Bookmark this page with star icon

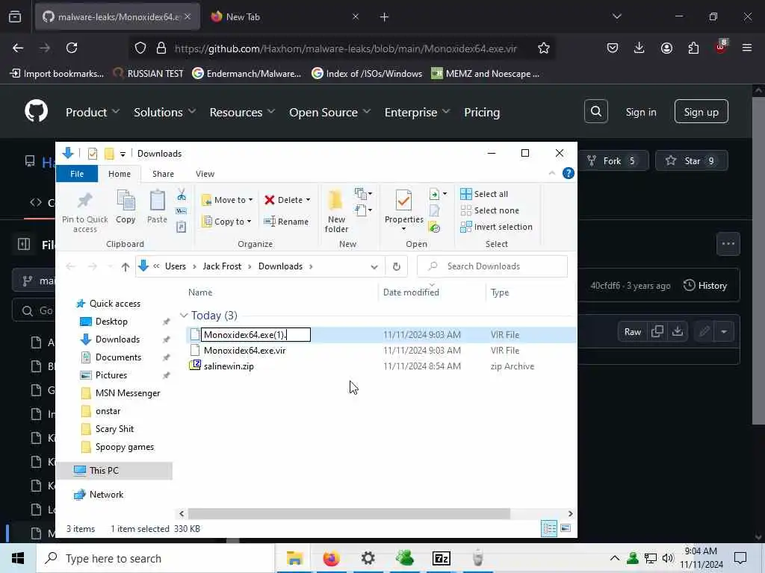tap(544, 48)
